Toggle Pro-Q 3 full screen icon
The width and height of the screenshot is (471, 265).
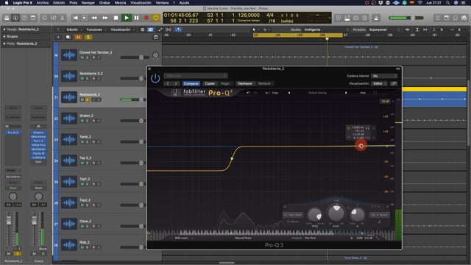coord(375,93)
